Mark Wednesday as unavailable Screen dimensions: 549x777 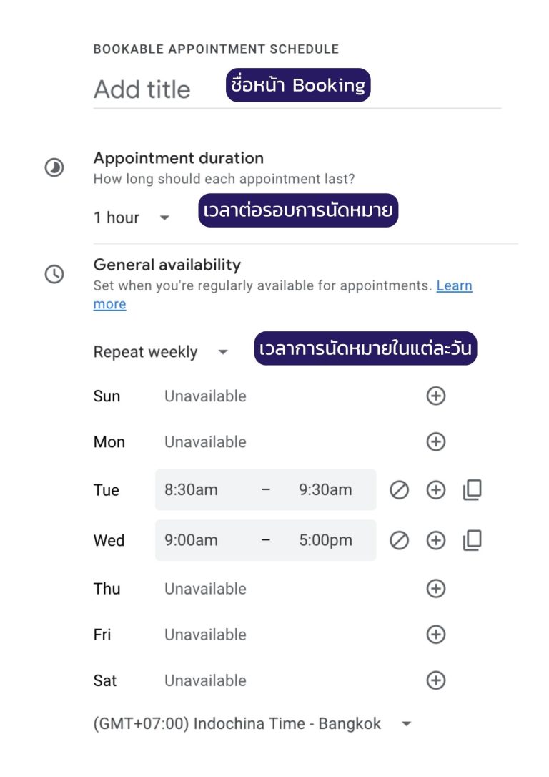point(399,540)
